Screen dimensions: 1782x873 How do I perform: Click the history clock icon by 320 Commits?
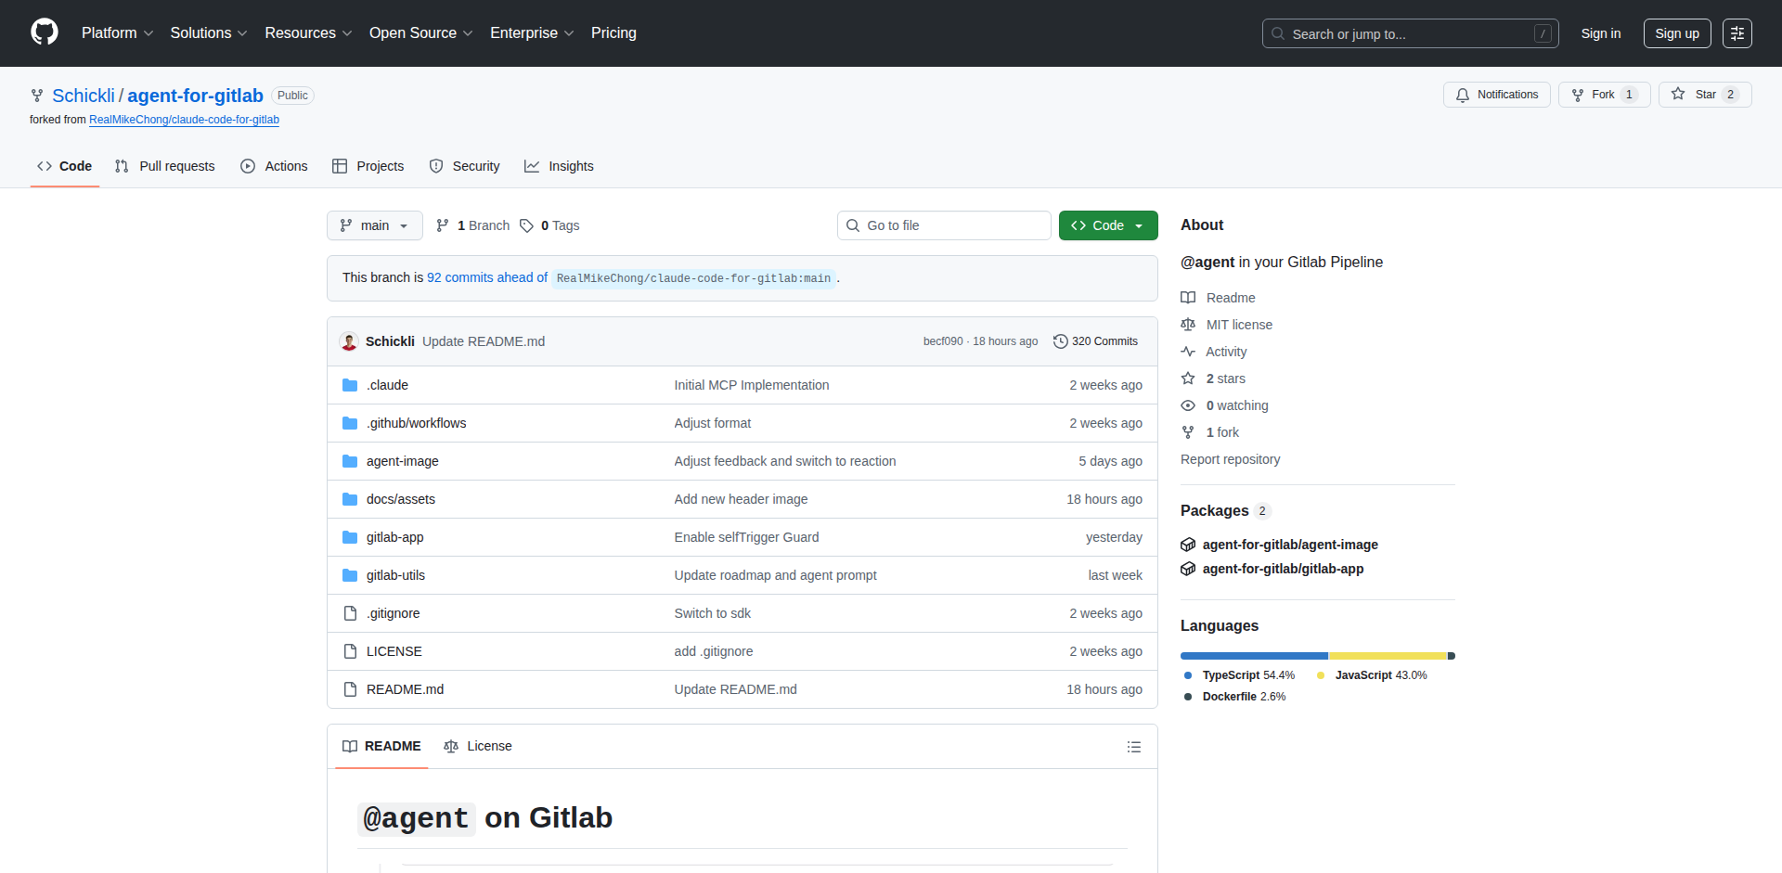(1060, 341)
